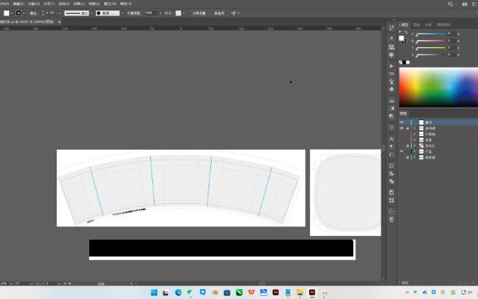Open the 窗口(W) menu
The width and height of the screenshot is (478, 299).
[x=110, y=4]
